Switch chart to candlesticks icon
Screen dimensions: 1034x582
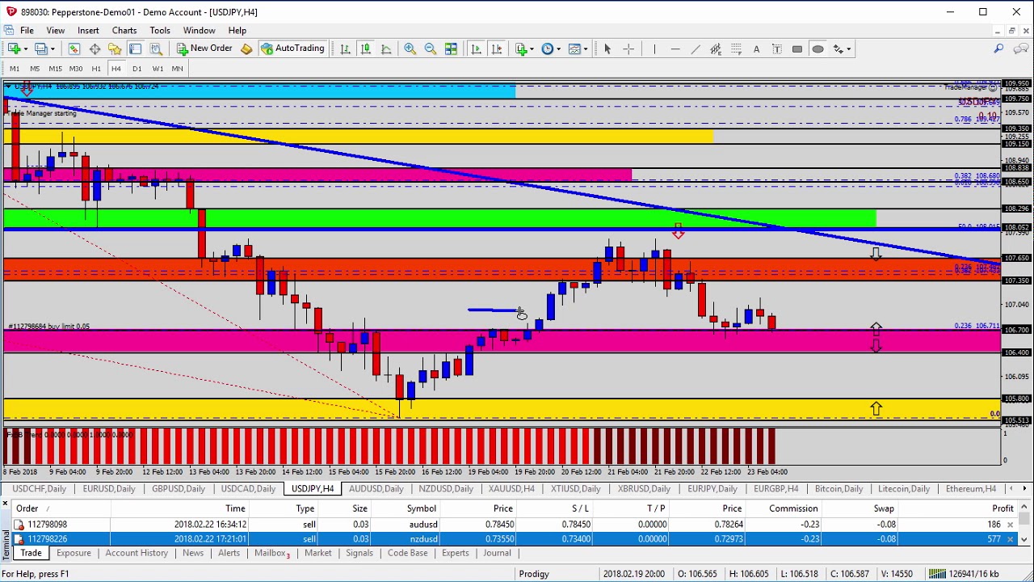pos(366,48)
